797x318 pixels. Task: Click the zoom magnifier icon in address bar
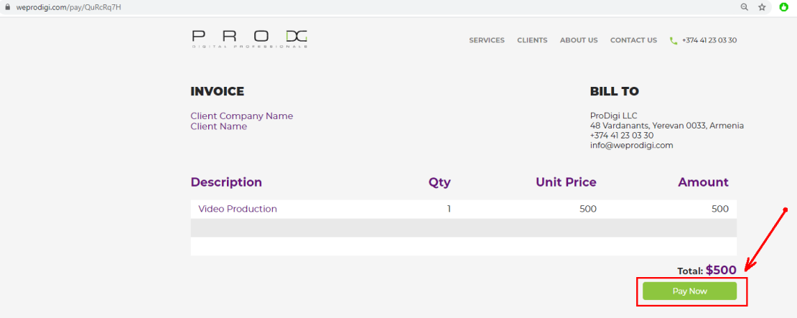click(x=745, y=7)
